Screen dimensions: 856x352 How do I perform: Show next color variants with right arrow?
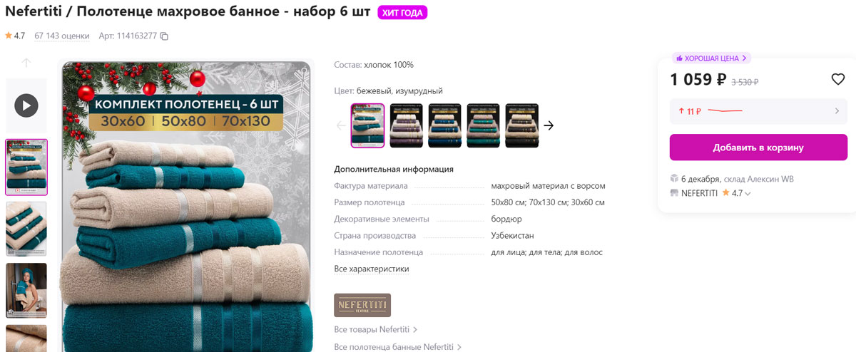(549, 125)
